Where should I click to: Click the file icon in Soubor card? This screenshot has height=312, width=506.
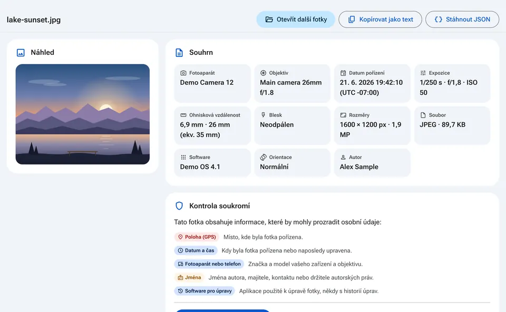[x=423, y=115]
